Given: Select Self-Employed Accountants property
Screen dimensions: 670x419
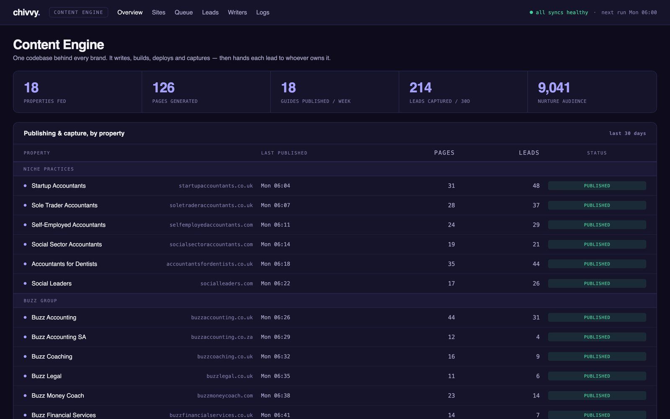Looking at the screenshot, I should 69,225.
